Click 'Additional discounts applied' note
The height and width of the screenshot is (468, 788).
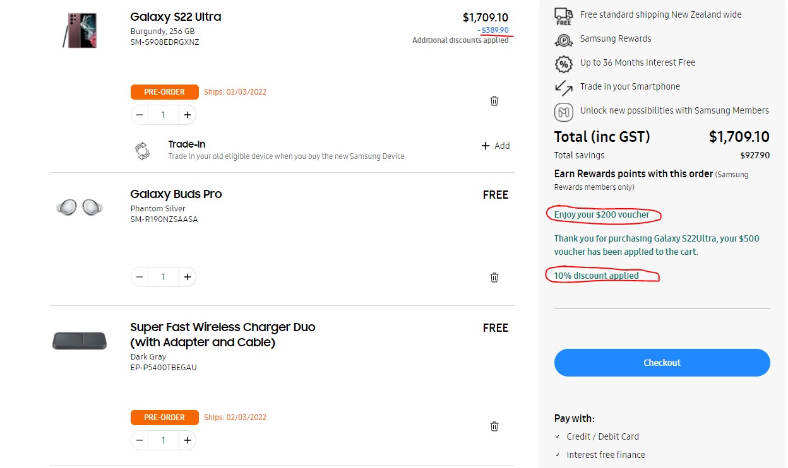[x=460, y=40]
